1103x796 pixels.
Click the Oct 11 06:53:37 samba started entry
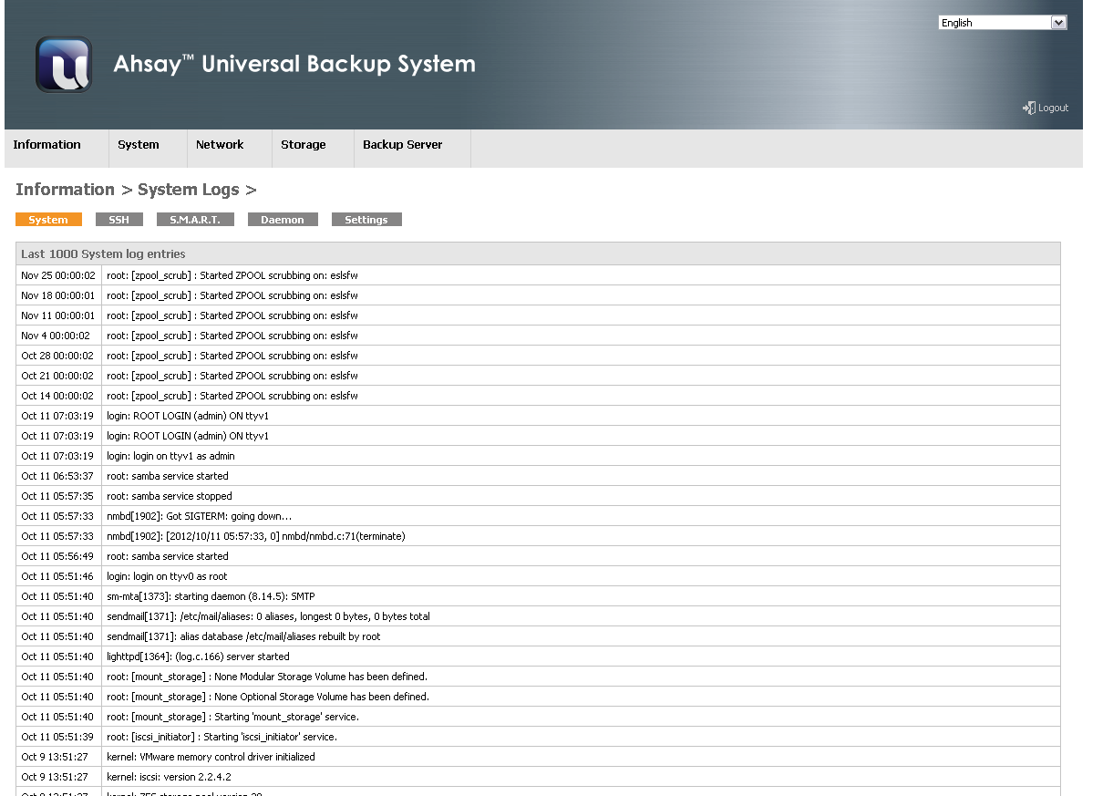point(538,476)
